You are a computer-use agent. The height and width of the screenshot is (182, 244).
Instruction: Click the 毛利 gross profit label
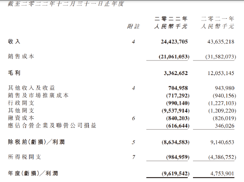coord(14,73)
